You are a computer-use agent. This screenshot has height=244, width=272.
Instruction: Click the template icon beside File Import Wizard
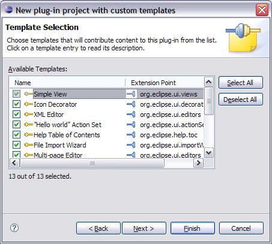coord(28,145)
